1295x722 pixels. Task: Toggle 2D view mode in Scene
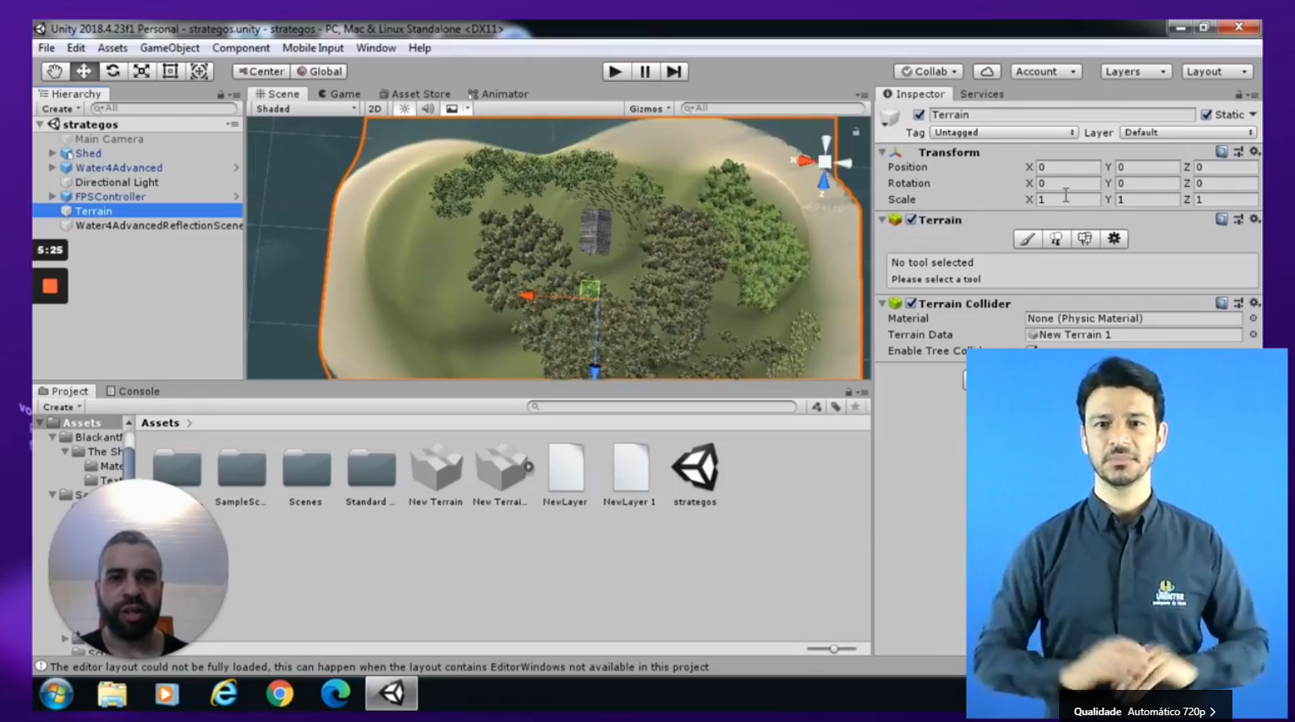375,109
